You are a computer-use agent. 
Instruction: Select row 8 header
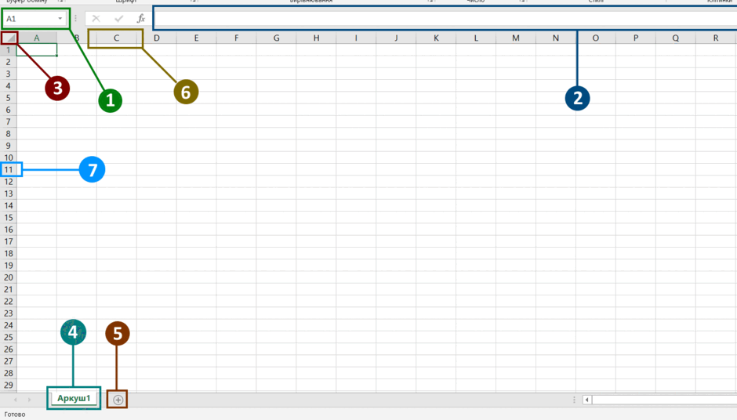[x=9, y=133]
